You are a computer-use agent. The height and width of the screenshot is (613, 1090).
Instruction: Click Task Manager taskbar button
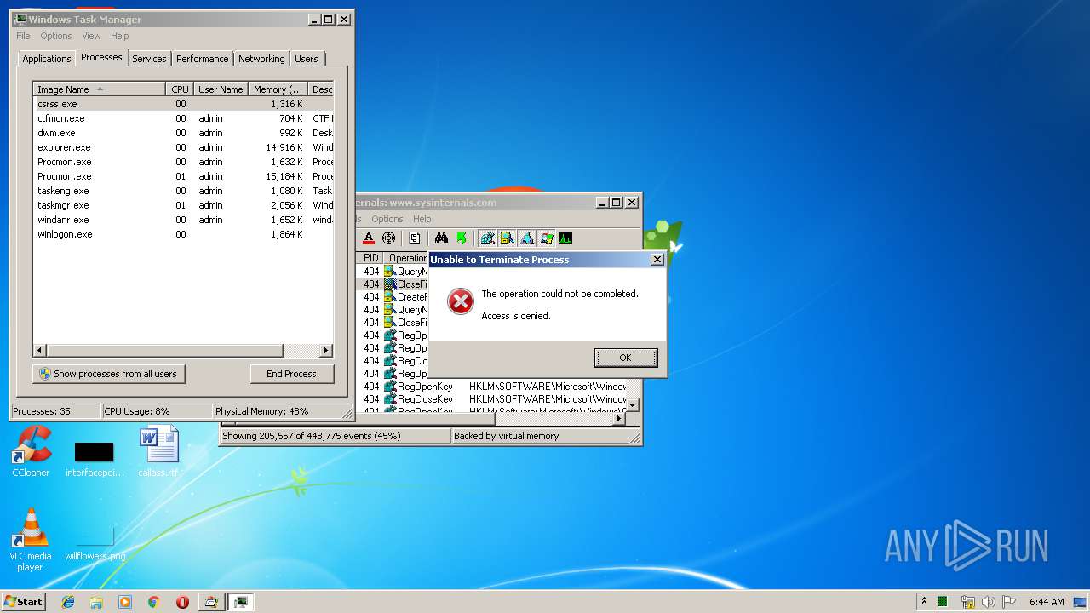[241, 601]
